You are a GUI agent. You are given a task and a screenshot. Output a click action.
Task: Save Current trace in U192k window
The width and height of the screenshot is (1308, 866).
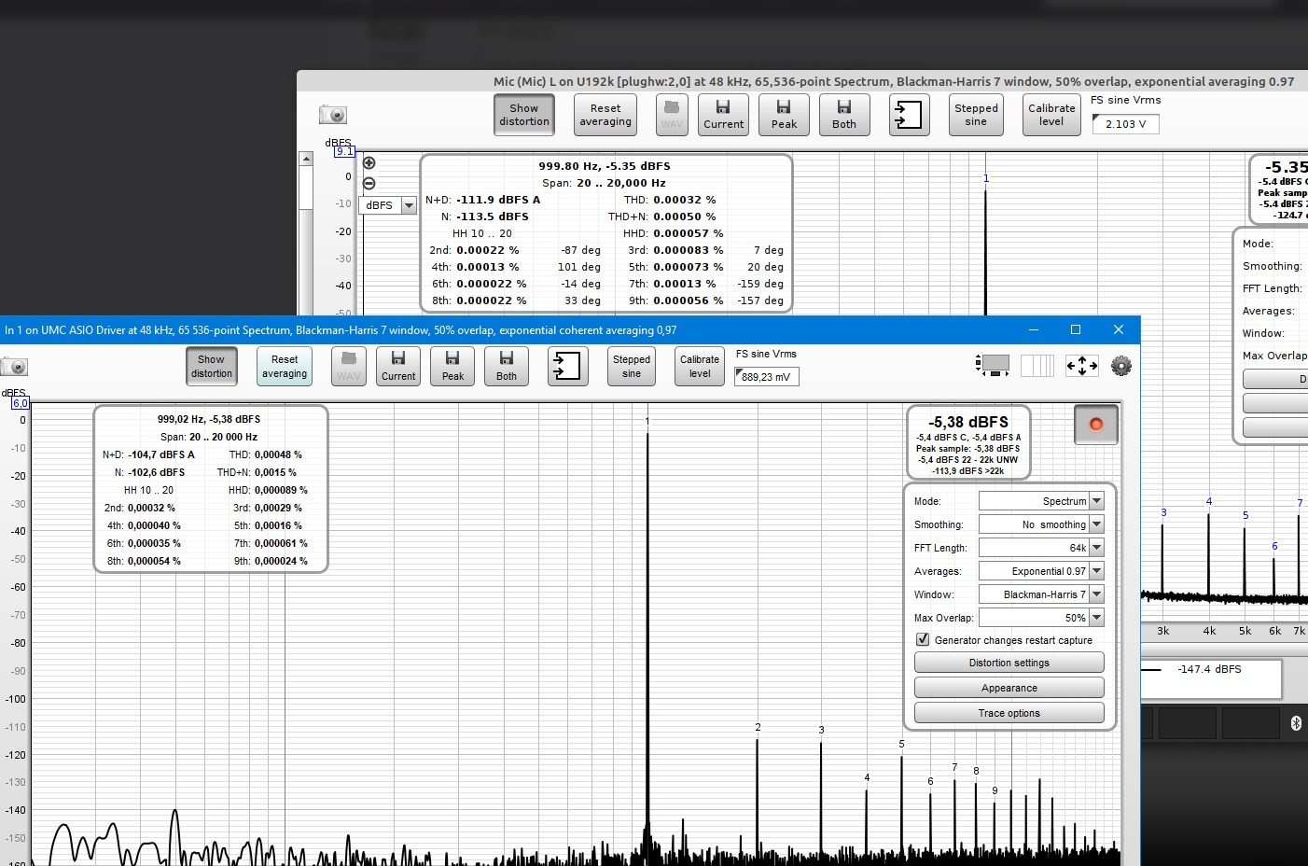point(723,115)
